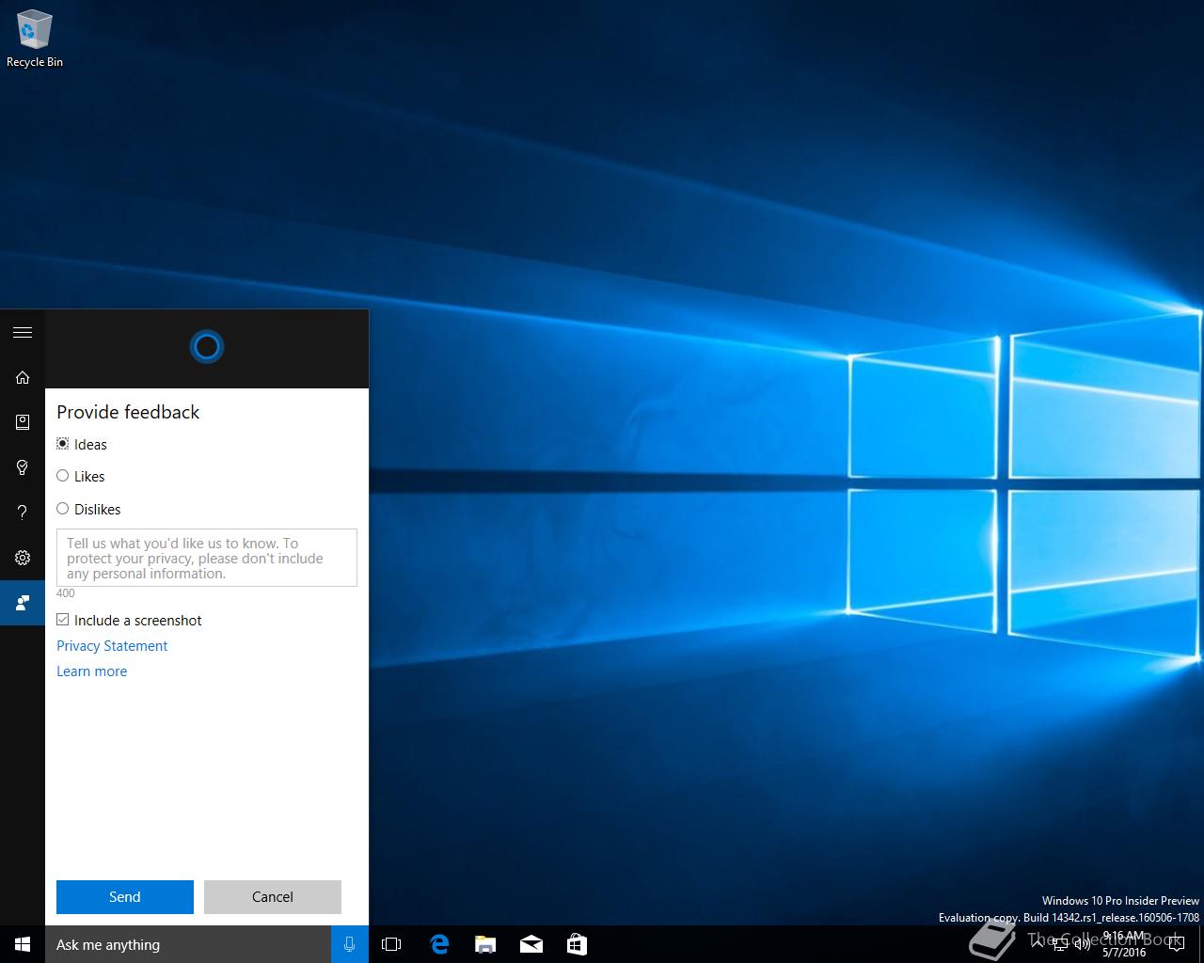Screen dimensions: 1204x963
Task: Open the Windows Start menu
Action: coord(23,944)
